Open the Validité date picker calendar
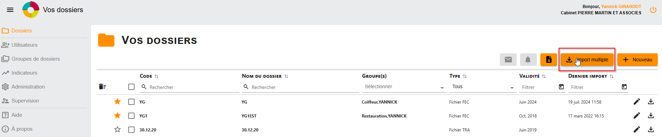 pyautogui.click(x=561, y=87)
